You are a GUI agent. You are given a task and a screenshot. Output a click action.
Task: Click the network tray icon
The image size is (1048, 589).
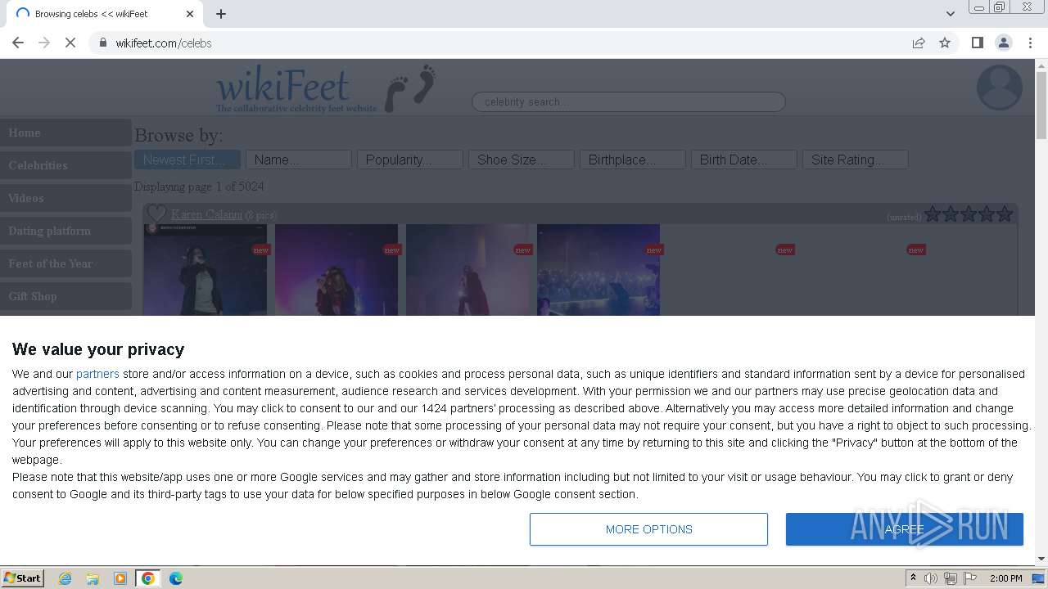951,578
